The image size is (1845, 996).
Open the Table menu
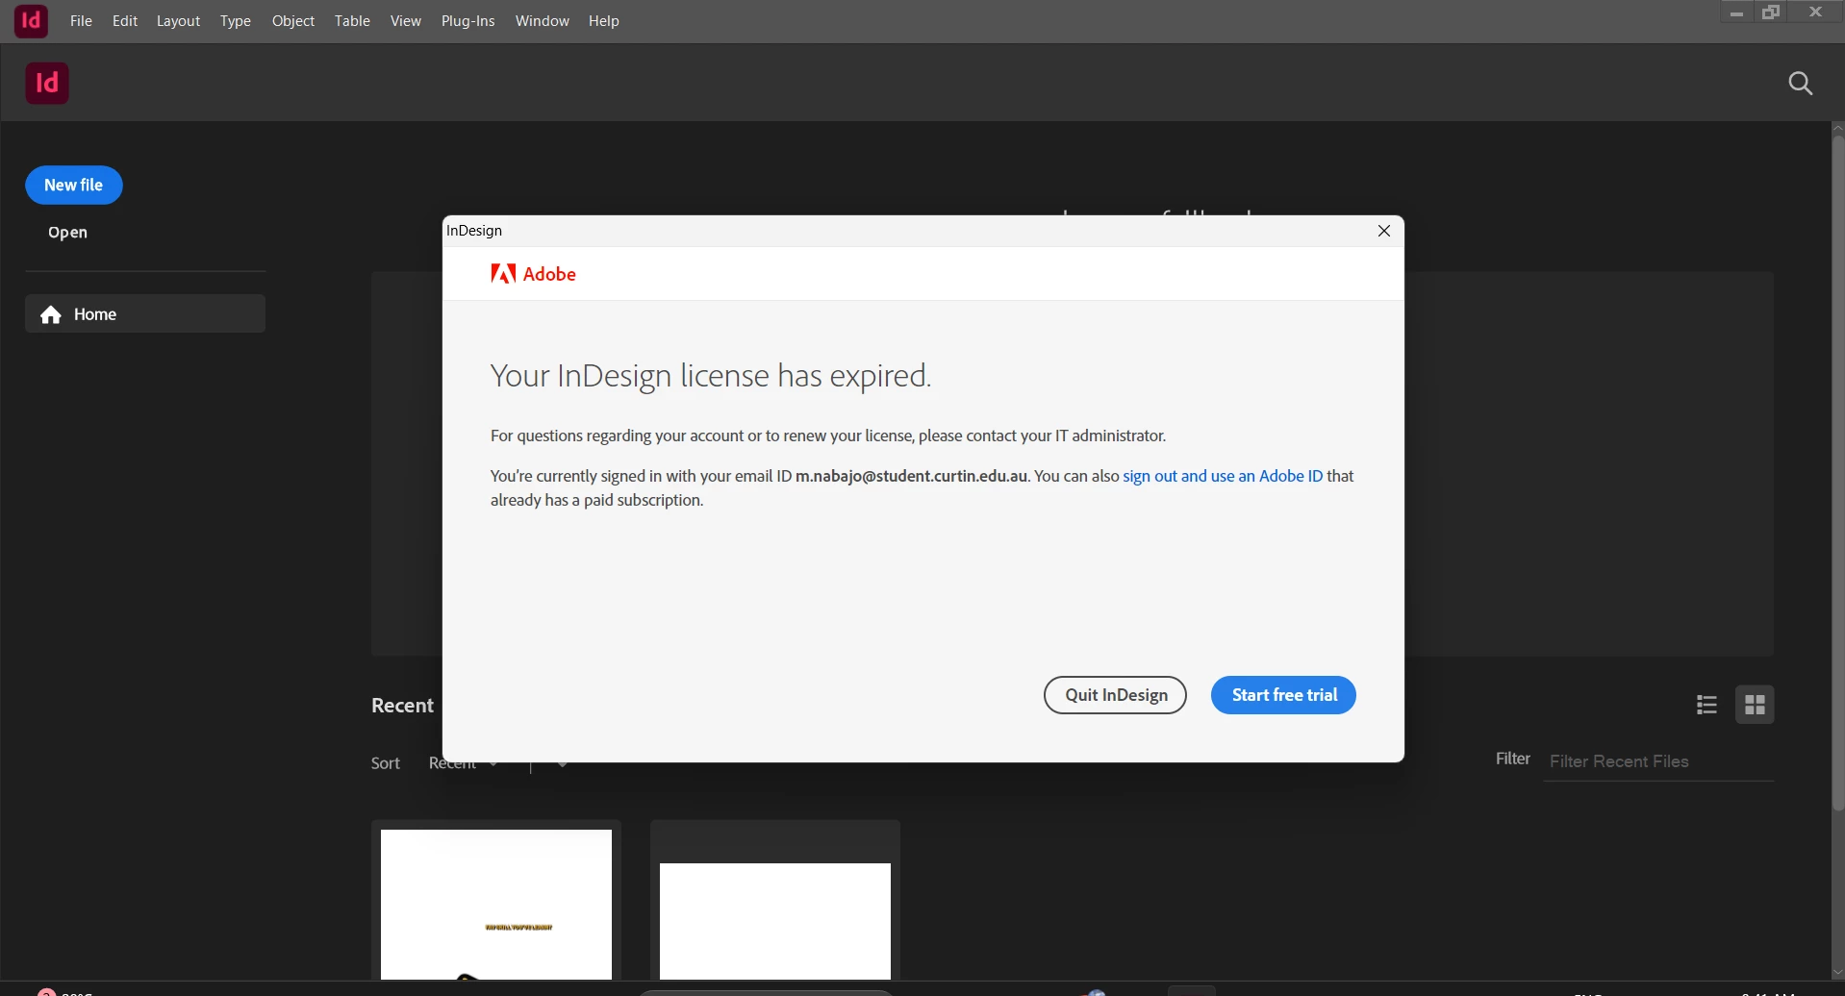(x=352, y=20)
